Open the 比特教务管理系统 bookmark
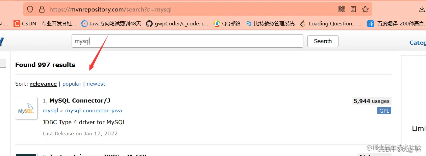Viewport: 426px width, 156px height. pyautogui.click(x=270, y=24)
